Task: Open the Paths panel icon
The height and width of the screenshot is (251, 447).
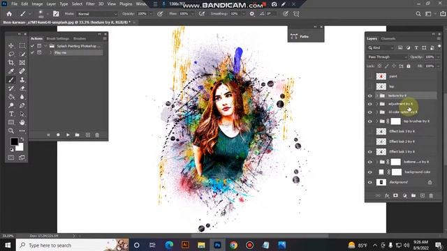Action: pyautogui.click(x=294, y=36)
